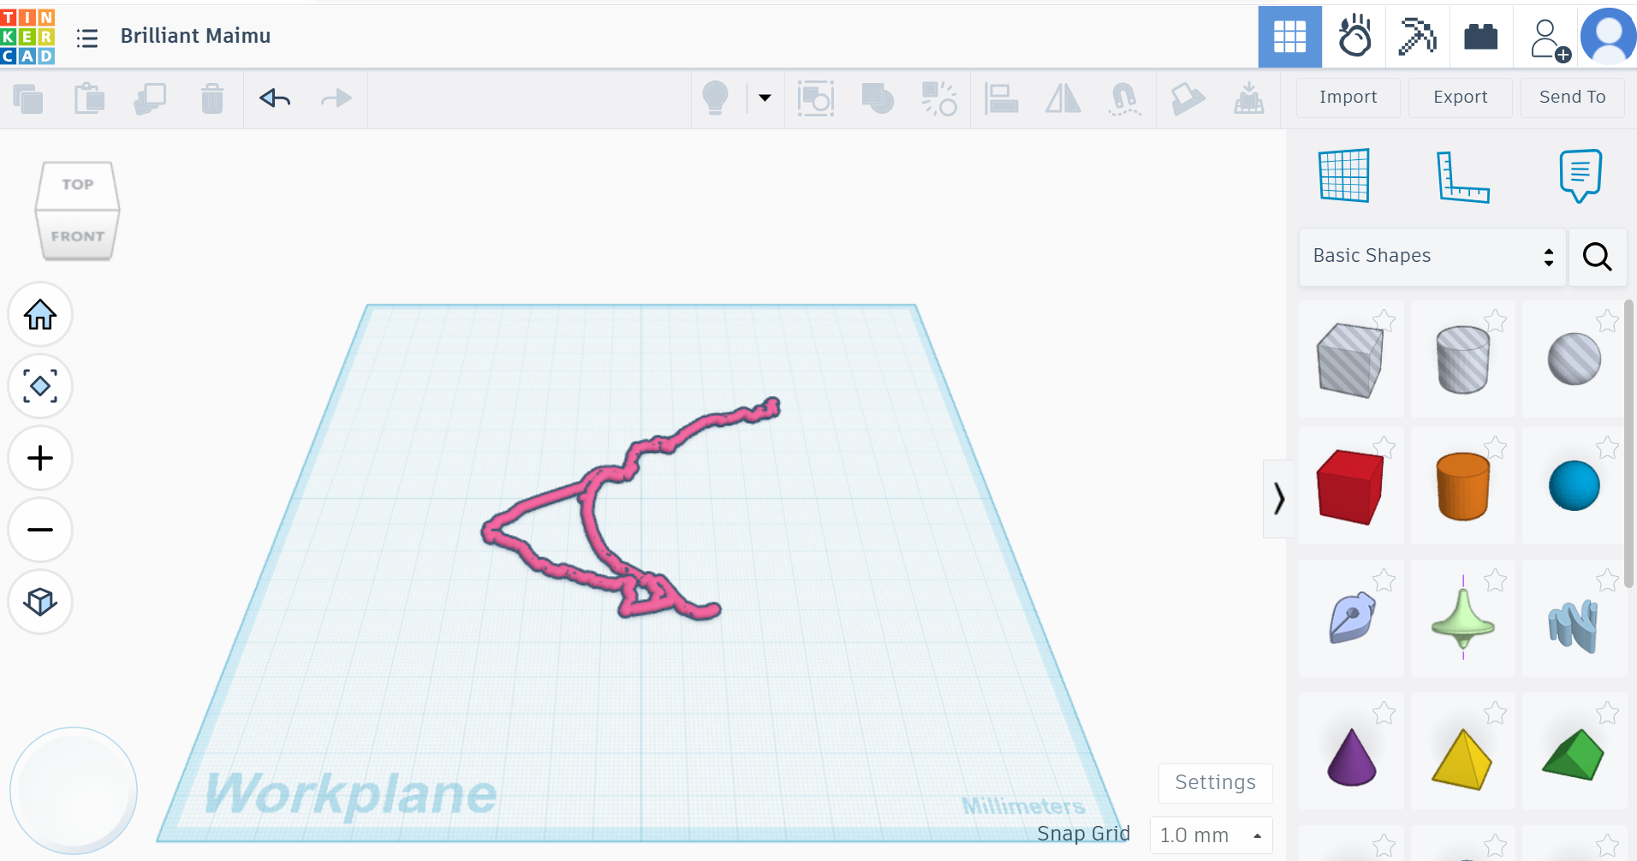Image resolution: width=1637 pixels, height=861 pixels.
Task: Select the Ruler tool
Action: 1462,176
